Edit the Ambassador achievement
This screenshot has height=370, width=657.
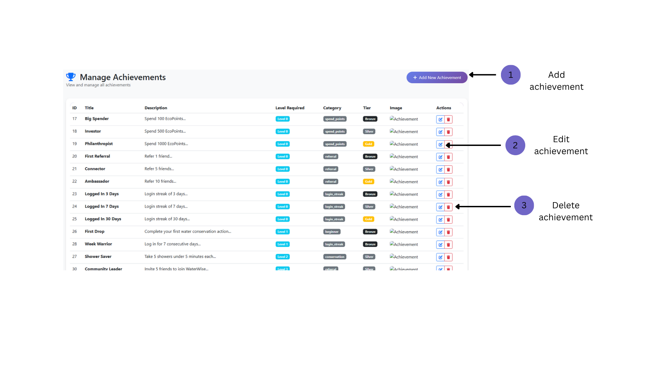click(440, 182)
